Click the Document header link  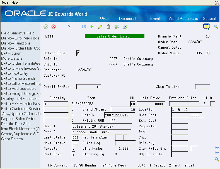pos(127,18)
